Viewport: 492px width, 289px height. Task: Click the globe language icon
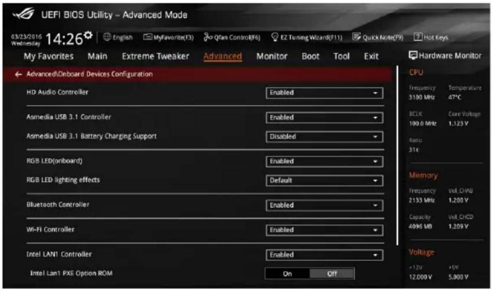click(107, 37)
